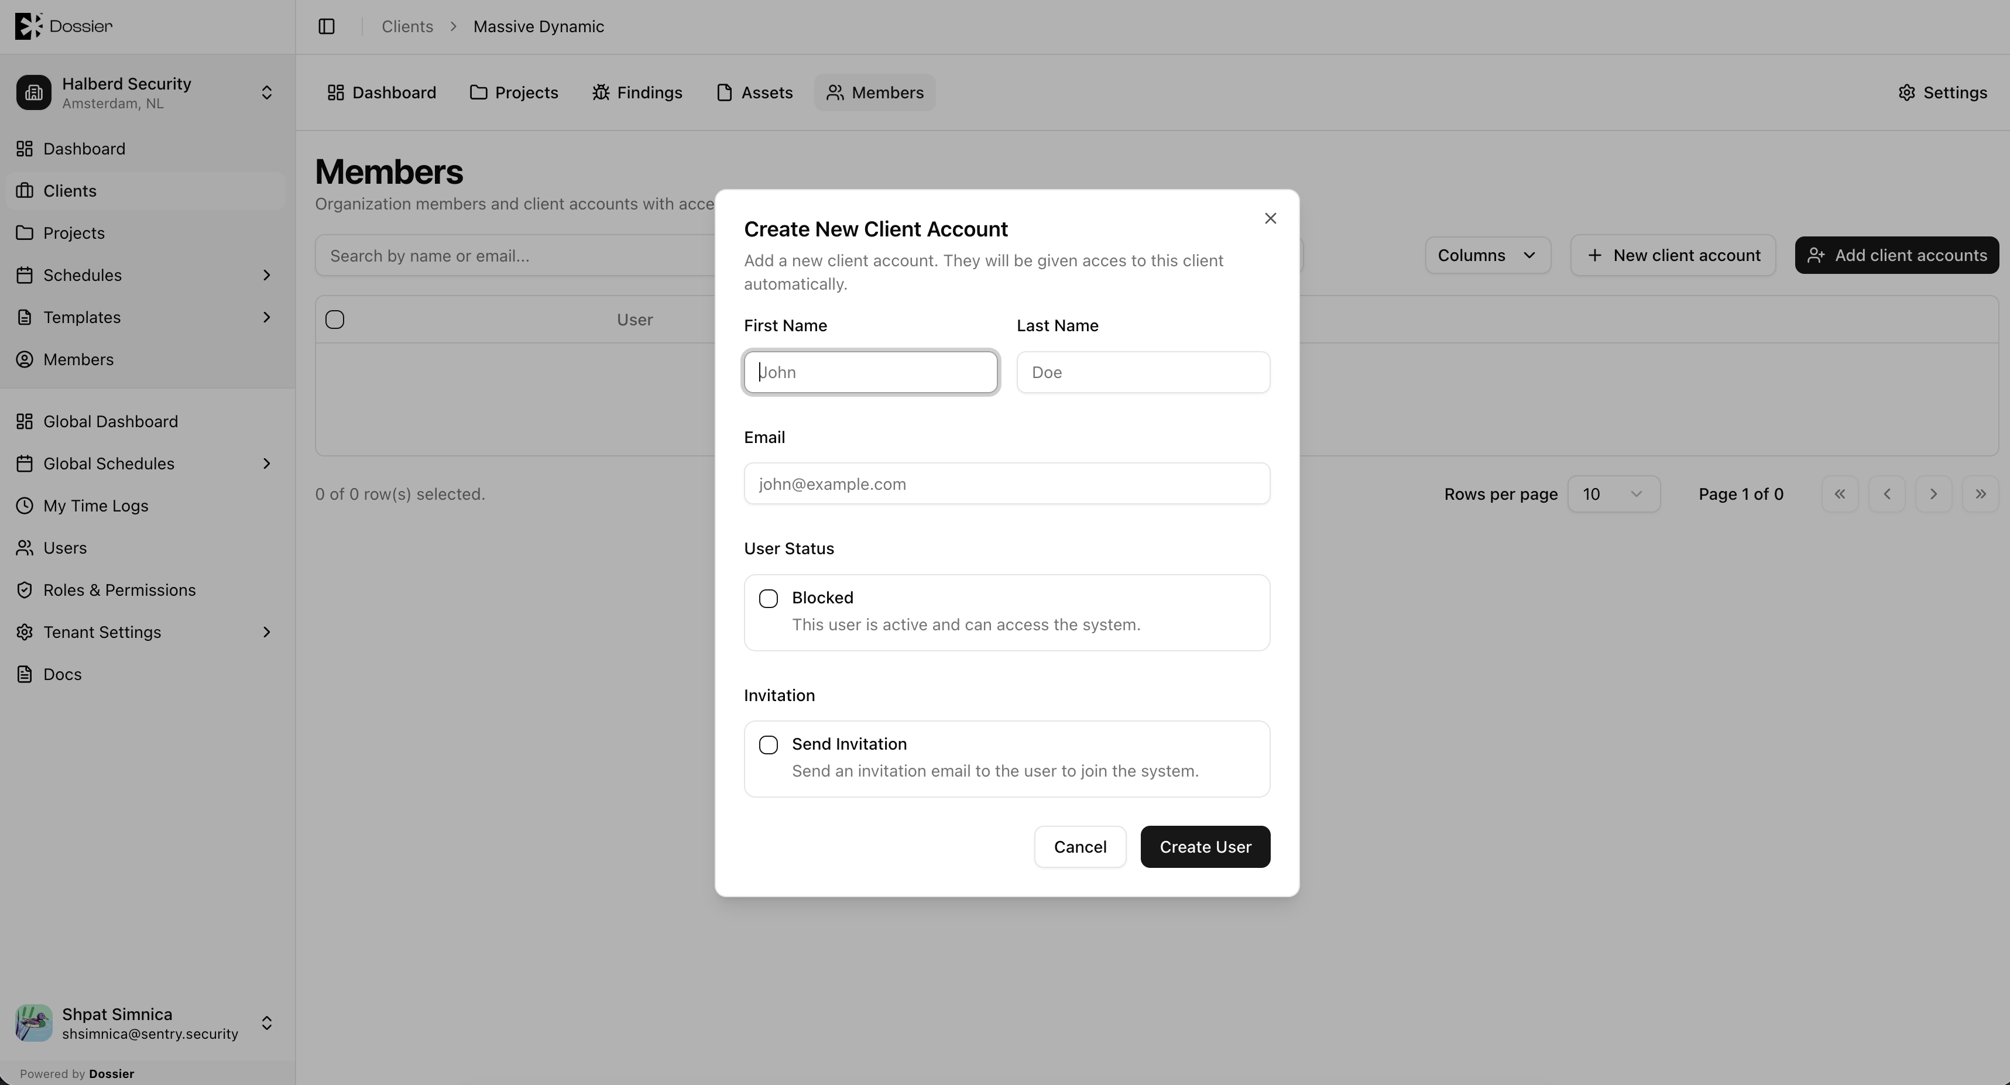Click the Dossier logo icon
The image size is (2010, 1085).
click(x=29, y=26)
